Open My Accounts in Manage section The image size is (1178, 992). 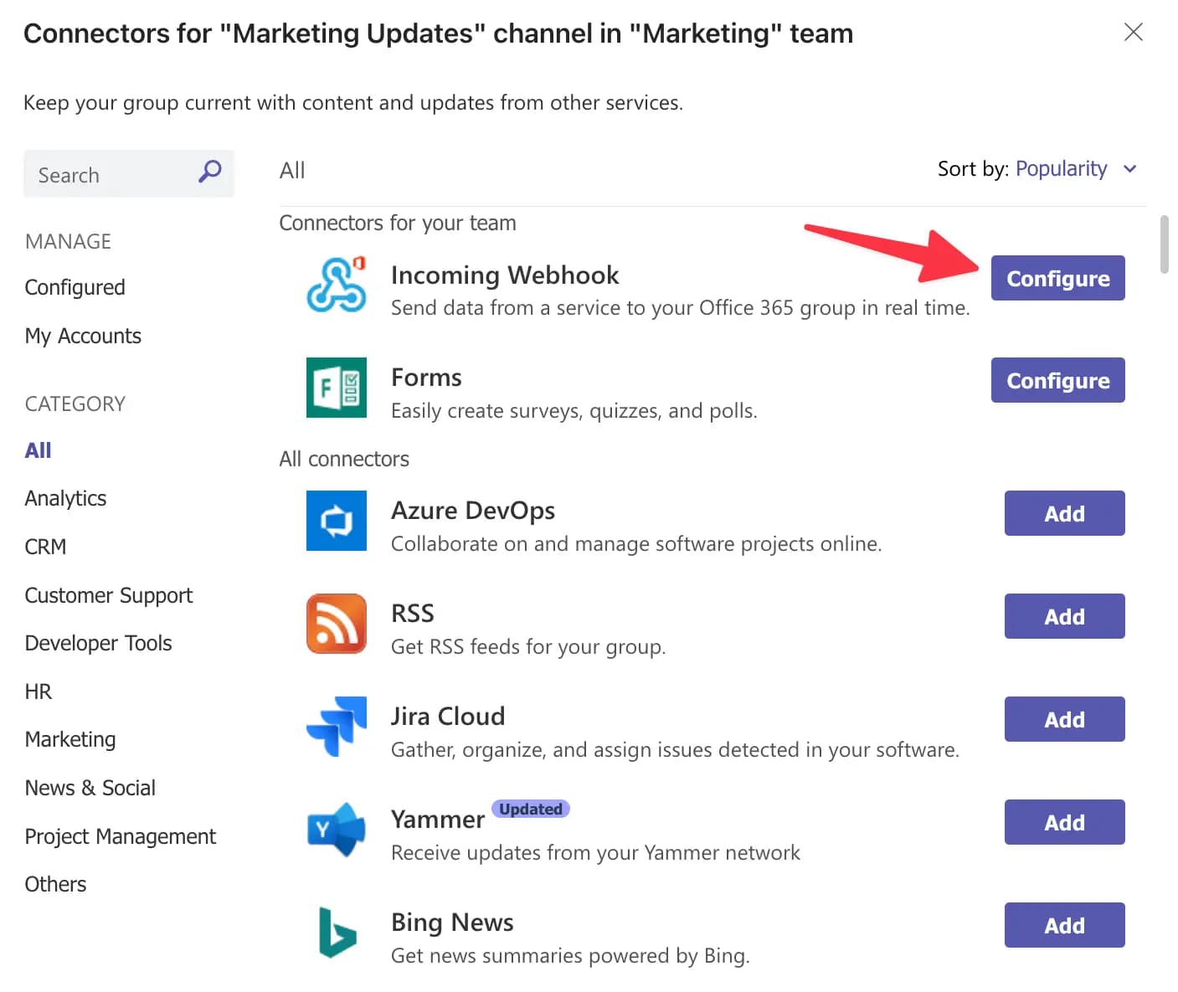click(x=83, y=336)
